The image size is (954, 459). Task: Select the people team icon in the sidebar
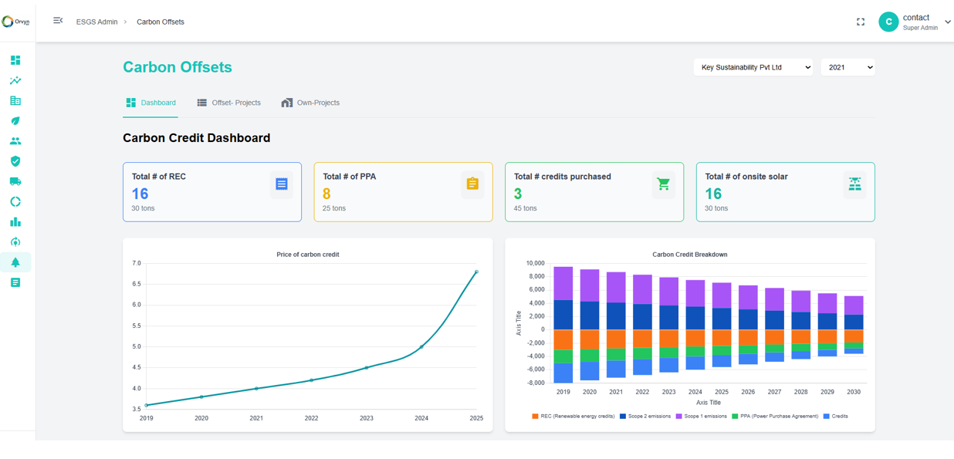15,140
